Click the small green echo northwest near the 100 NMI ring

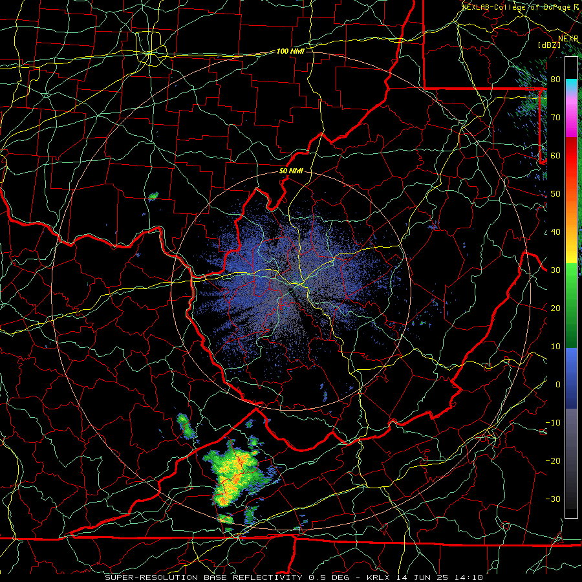[x=153, y=195]
